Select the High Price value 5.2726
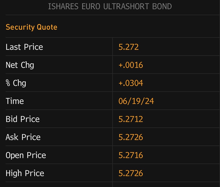The width and height of the screenshot is (220, 187). pyautogui.click(x=131, y=173)
